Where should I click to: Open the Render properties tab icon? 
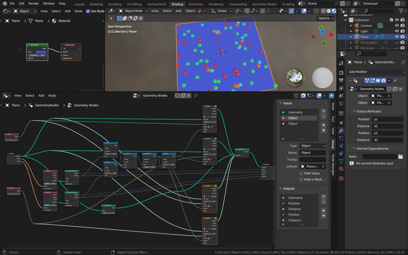tap(341, 73)
